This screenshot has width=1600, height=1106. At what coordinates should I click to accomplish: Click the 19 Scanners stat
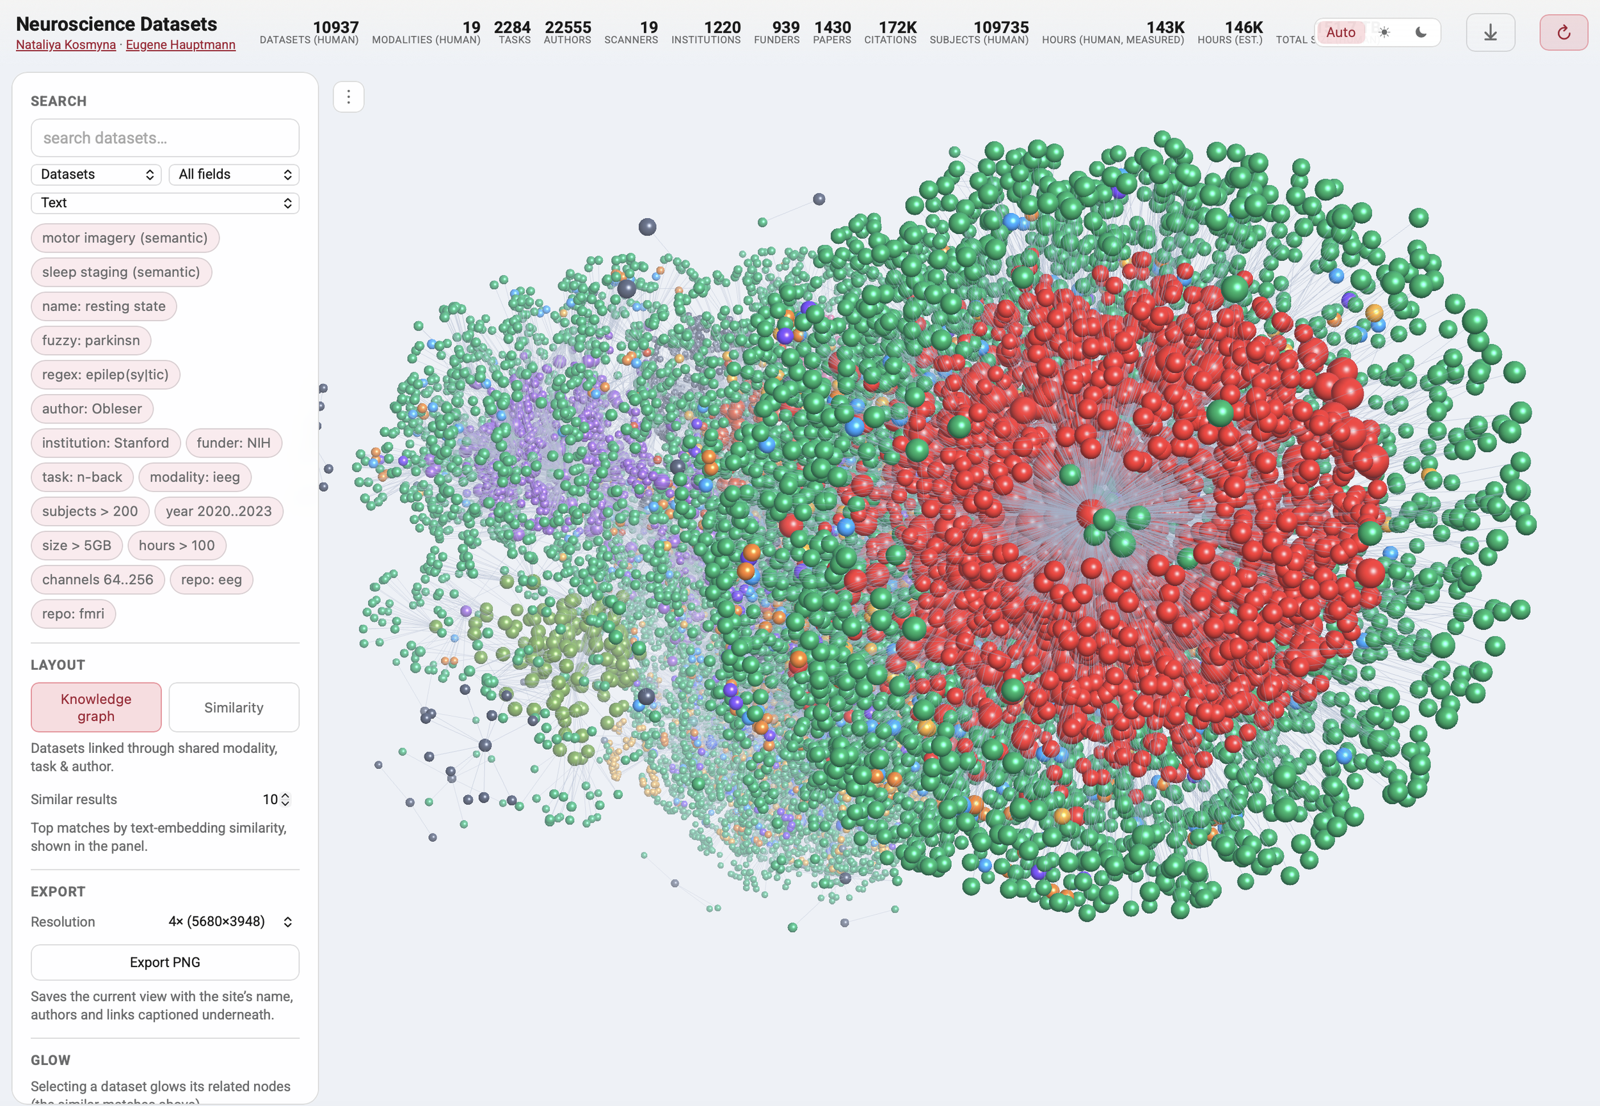(x=632, y=33)
